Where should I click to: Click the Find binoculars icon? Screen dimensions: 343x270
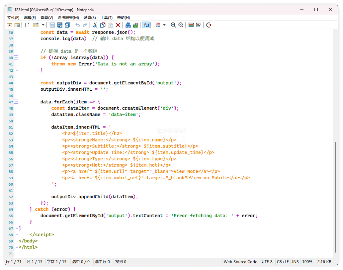(x=128, y=25)
